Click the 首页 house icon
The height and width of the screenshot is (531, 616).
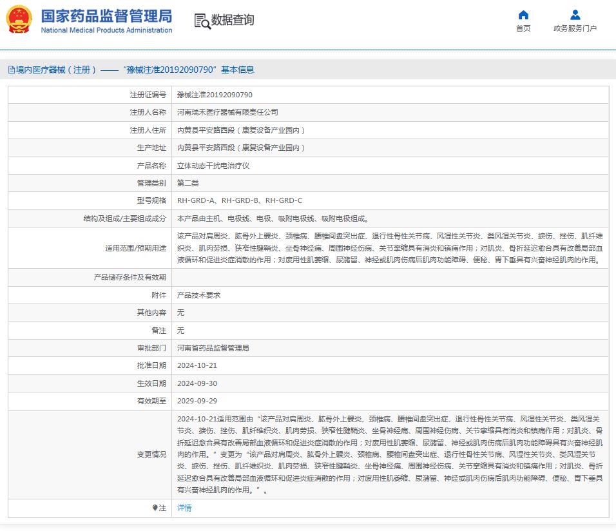pos(523,15)
